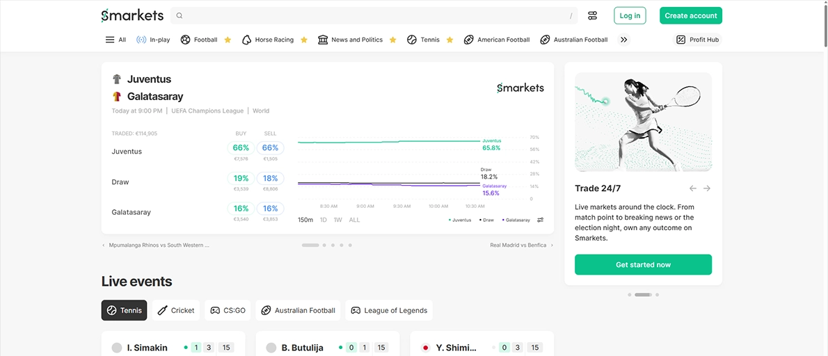Go to previous promo with left arrow
This screenshot has width=828, height=356.
tap(693, 188)
